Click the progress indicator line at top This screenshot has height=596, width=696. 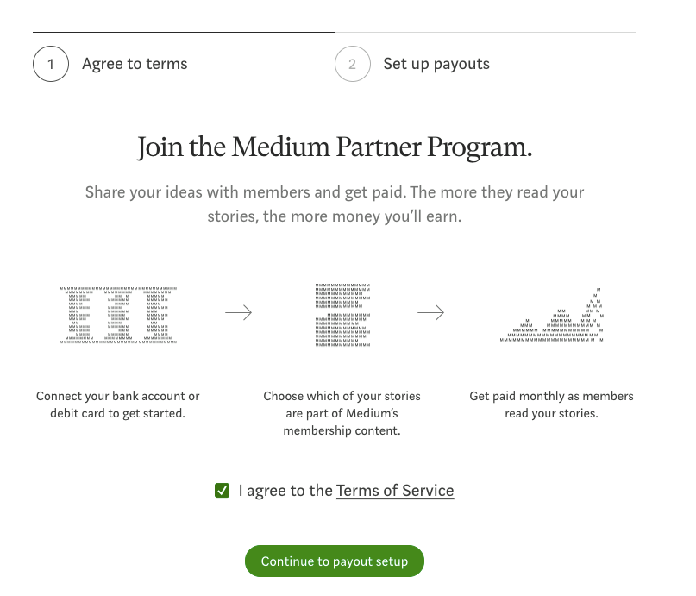(335, 29)
